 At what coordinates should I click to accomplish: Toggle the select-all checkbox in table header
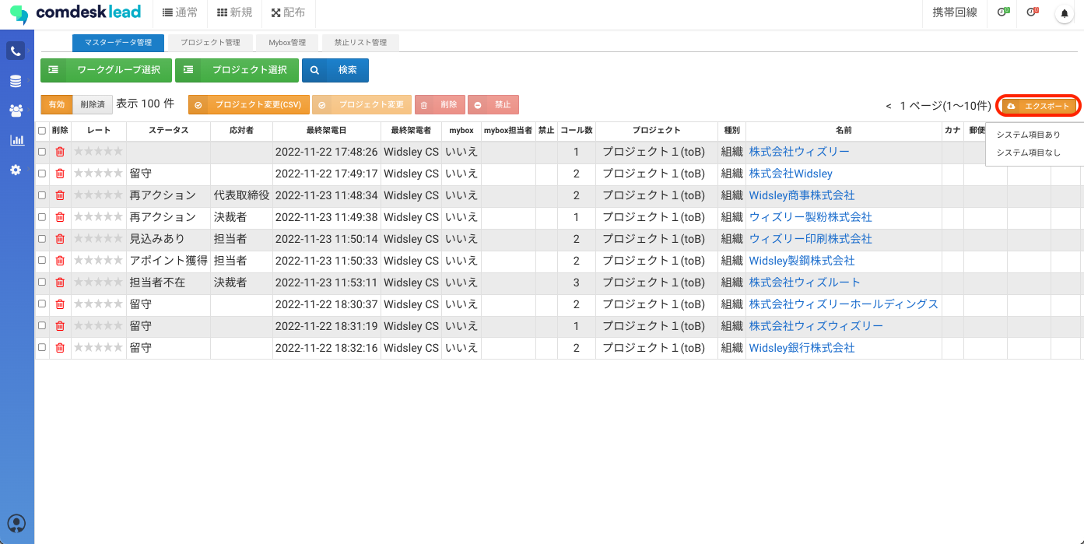click(x=43, y=130)
